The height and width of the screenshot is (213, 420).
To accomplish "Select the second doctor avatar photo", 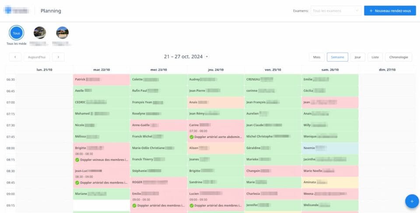I will [x=40, y=33].
